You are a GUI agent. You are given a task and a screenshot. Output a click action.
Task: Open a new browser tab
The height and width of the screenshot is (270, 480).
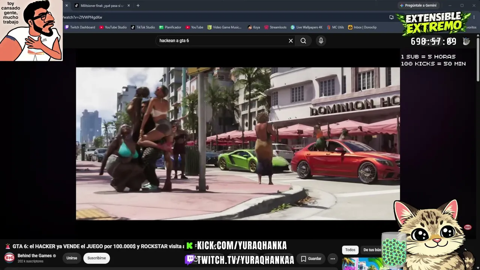138,6
